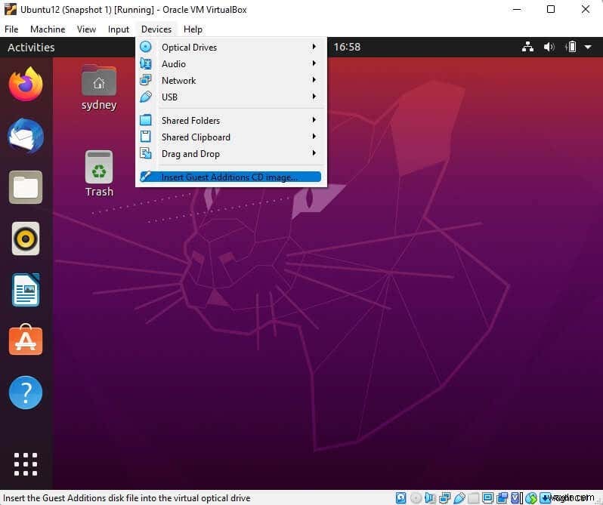Click the display status bar indicator

pos(487,498)
